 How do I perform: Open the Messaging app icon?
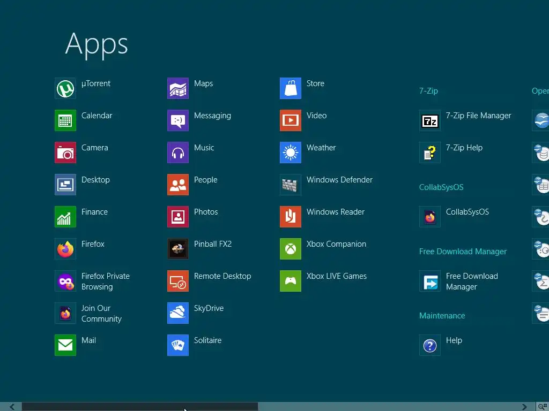coord(178,120)
